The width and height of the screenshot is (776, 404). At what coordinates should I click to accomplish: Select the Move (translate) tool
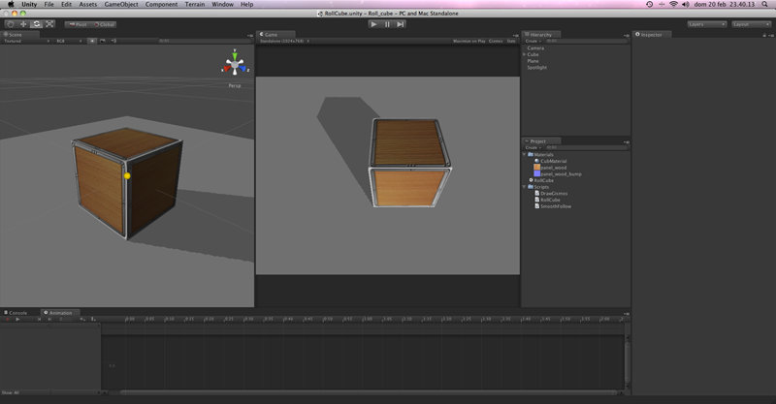pyautogui.click(x=23, y=24)
